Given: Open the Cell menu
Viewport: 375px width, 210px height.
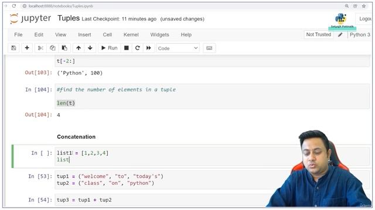Looking at the screenshot, I should tap(107, 34).
